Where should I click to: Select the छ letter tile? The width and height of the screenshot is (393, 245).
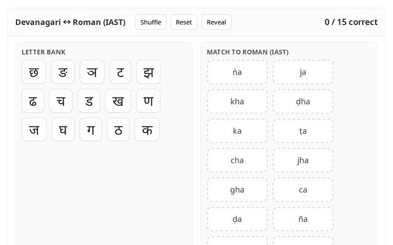[x=34, y=72]
